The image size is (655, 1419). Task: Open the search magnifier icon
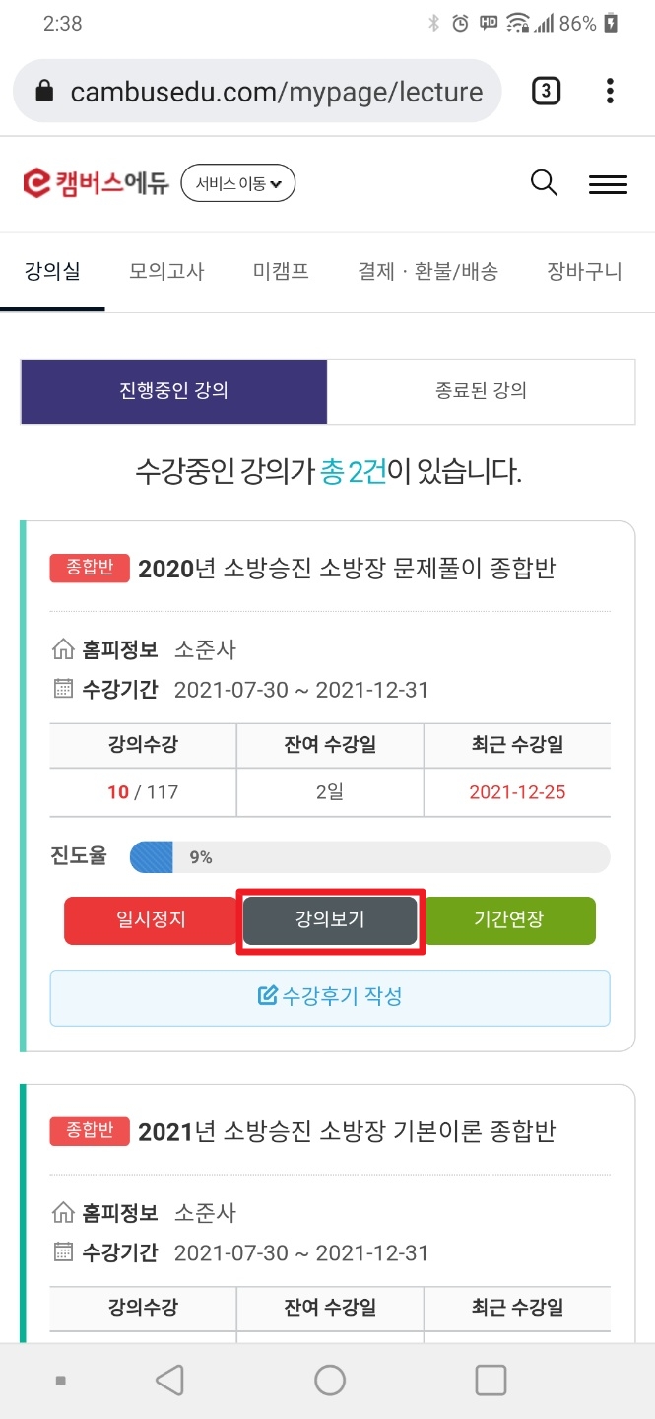pyautogui.click(x=544, y=183)
